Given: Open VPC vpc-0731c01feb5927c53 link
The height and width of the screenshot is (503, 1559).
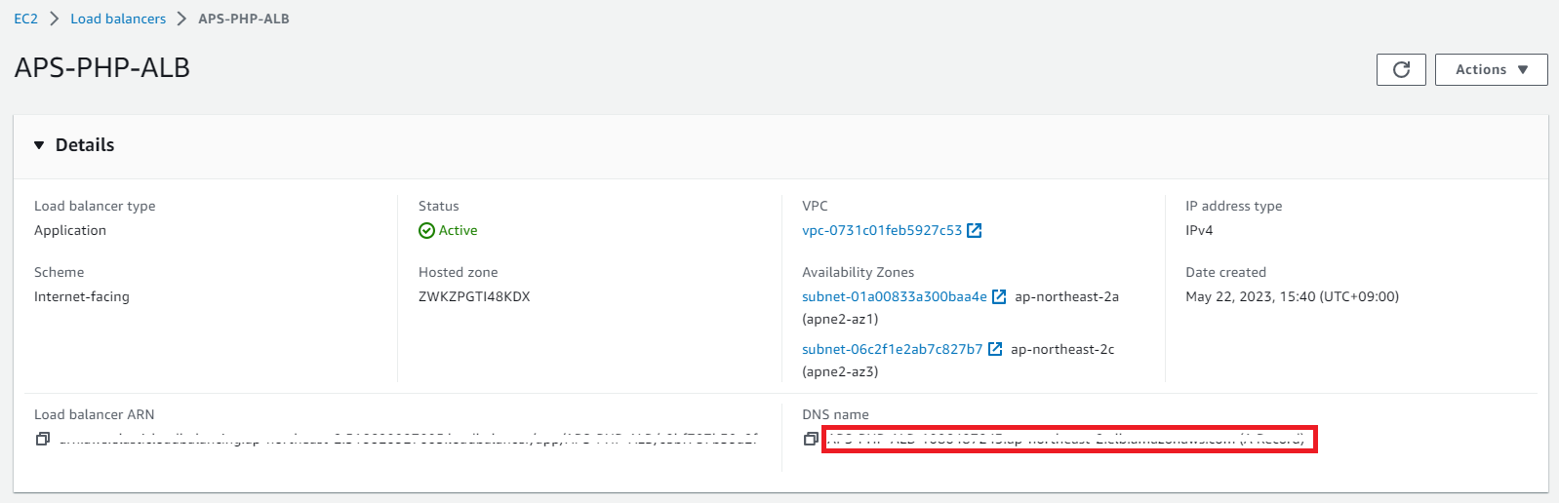Looking at the screenshot, I should (882, 230).
